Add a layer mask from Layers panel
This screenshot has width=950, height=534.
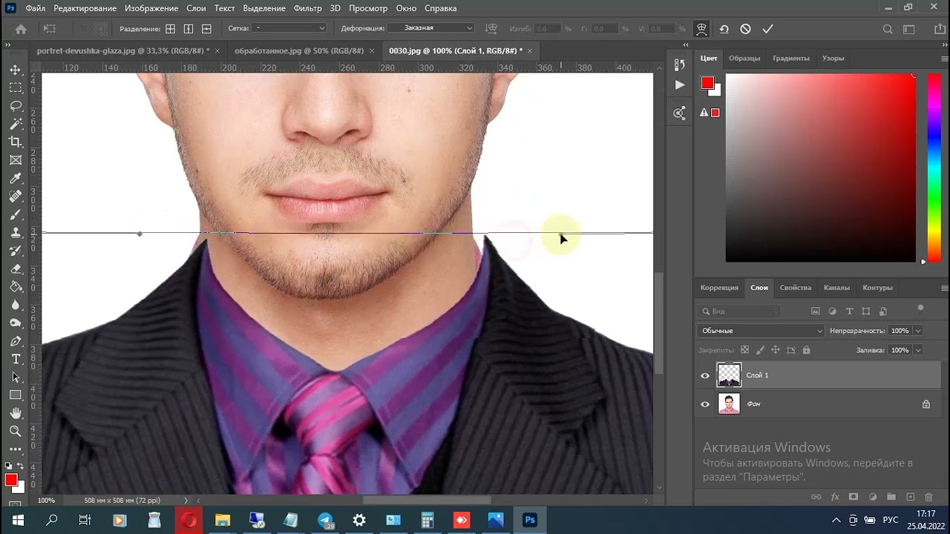854,497
